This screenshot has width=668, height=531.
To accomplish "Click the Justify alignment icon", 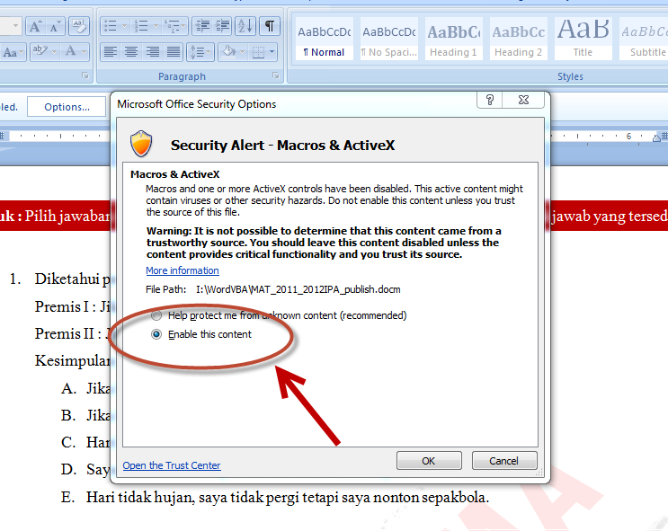I will click(x=174, y=52).
